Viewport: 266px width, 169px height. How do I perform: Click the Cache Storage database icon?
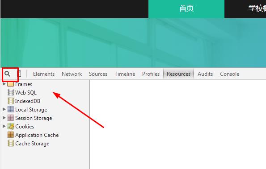[11, 143]
